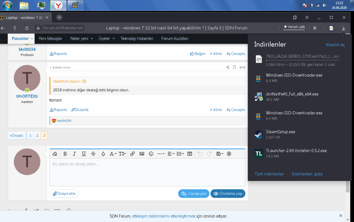
Task: Open the browser downloads arrow icon
Action: point(344,28)
